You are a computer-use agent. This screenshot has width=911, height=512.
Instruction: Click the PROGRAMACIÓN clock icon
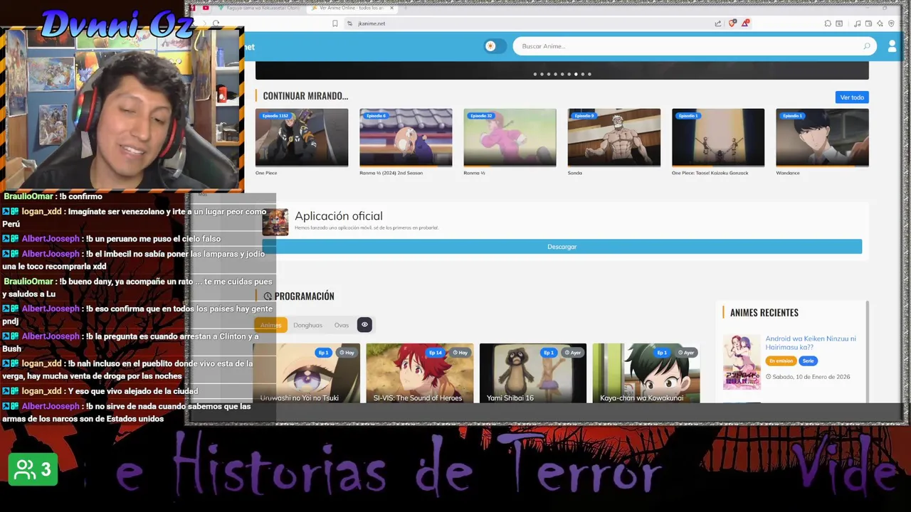click(x=268, y=297)
